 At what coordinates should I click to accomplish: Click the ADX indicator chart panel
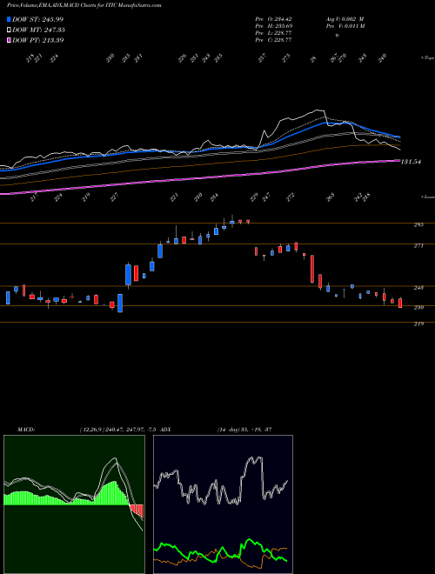tap(223, 504)
